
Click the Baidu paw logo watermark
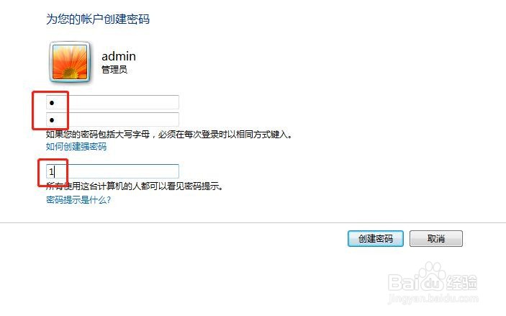pos(433,274)
